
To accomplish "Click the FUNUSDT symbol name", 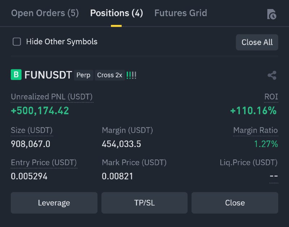I will click(x=48, y=75).
